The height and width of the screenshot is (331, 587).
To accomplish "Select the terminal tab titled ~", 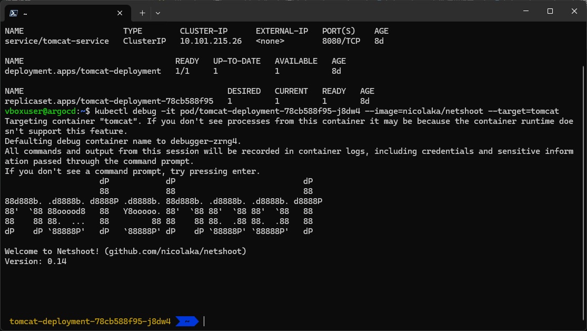I will (x=67, y=13).
